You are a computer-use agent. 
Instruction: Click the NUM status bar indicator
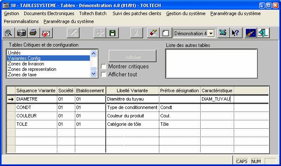click(x=256, y=161)
